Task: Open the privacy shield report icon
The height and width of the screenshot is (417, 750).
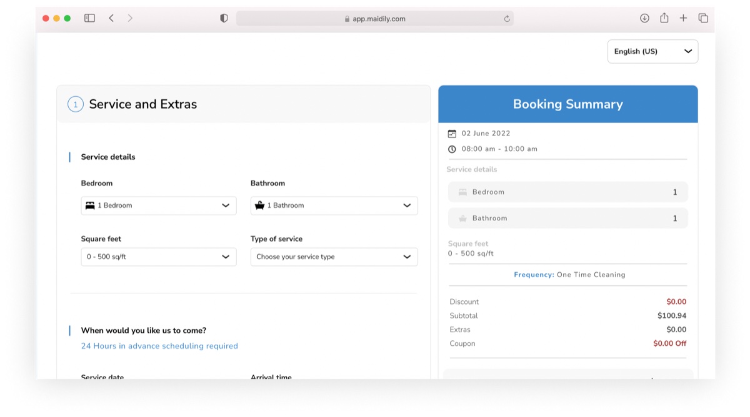Action: click(x=224, y=18)
